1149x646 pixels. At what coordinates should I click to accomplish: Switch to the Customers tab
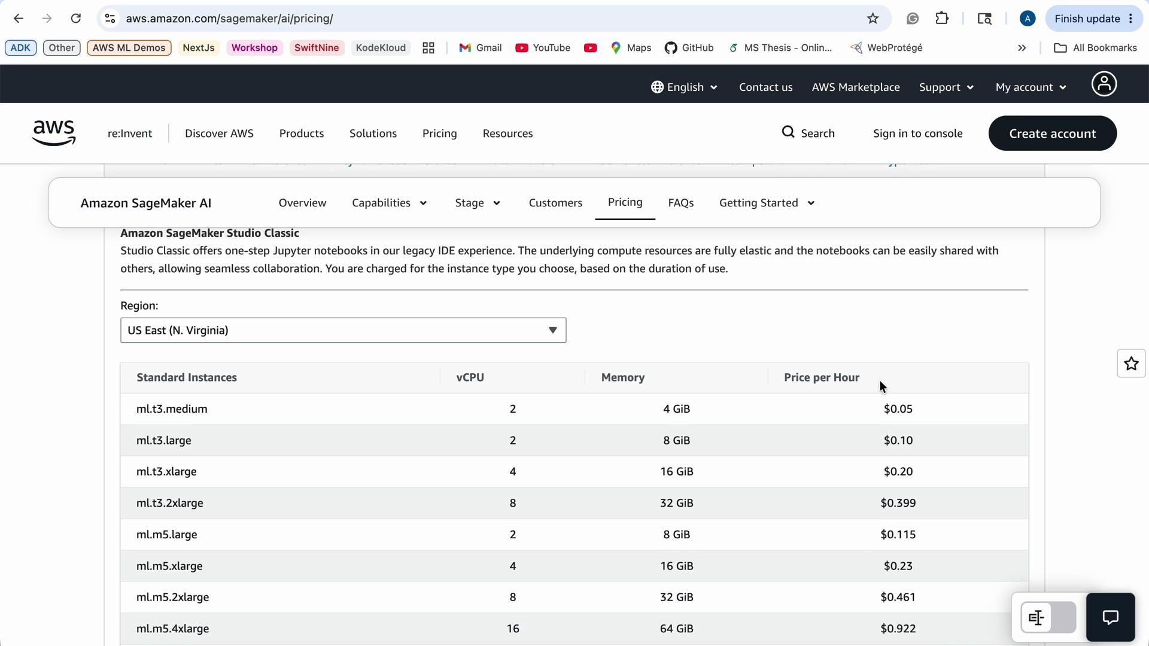click(x=555, y=203)
